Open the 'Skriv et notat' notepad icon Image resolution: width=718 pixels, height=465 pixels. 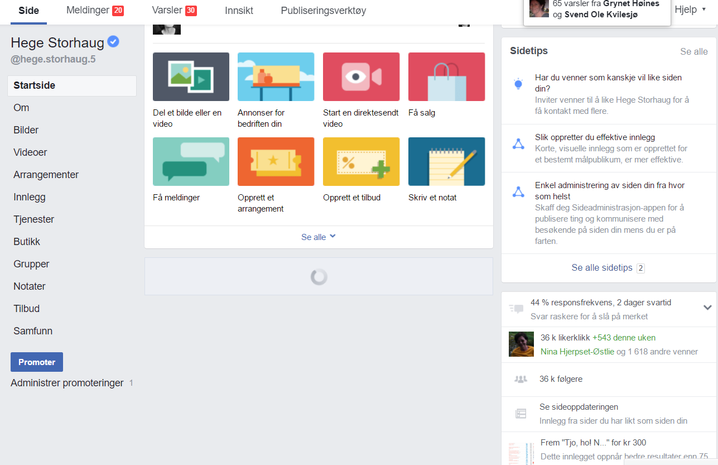tap(446, 161)
